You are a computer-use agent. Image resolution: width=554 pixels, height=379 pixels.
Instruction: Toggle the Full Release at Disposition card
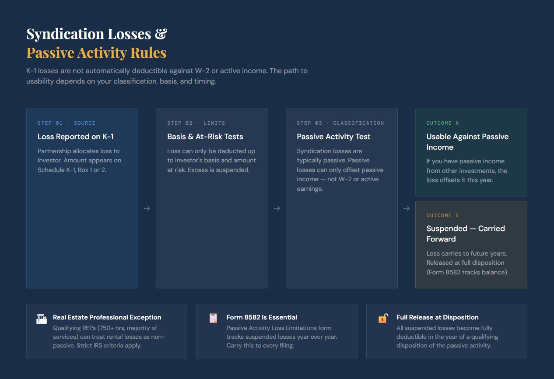point(446,331)
